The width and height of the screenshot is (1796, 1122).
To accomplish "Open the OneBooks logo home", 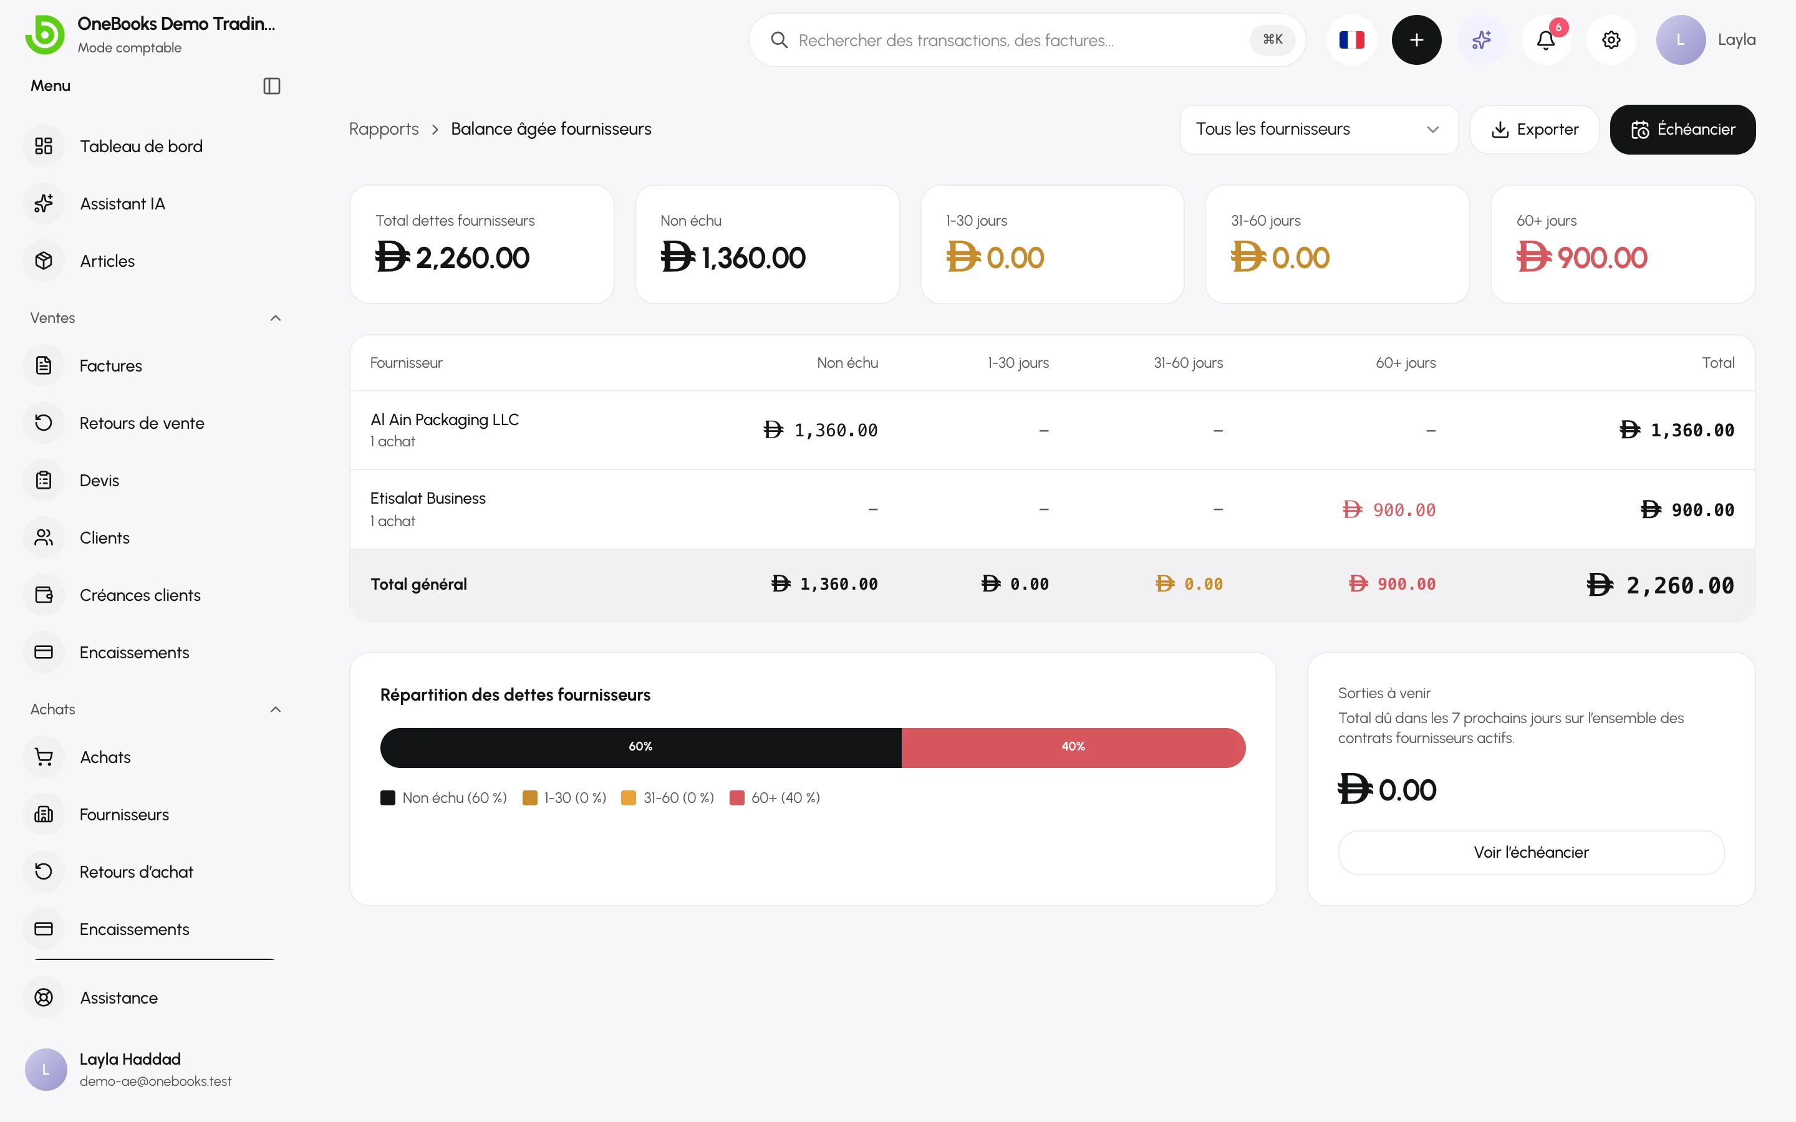I will pyautogui.click(x=44, y=35).
